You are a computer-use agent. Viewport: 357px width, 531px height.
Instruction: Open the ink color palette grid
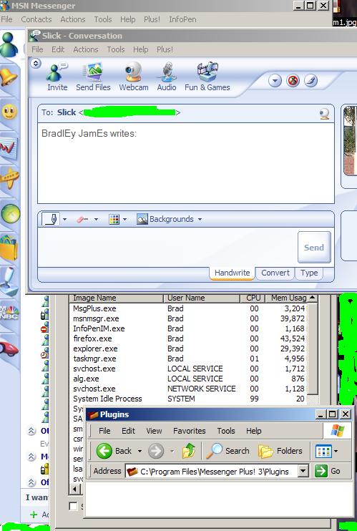pyautogui.click(x=114, y=220)
